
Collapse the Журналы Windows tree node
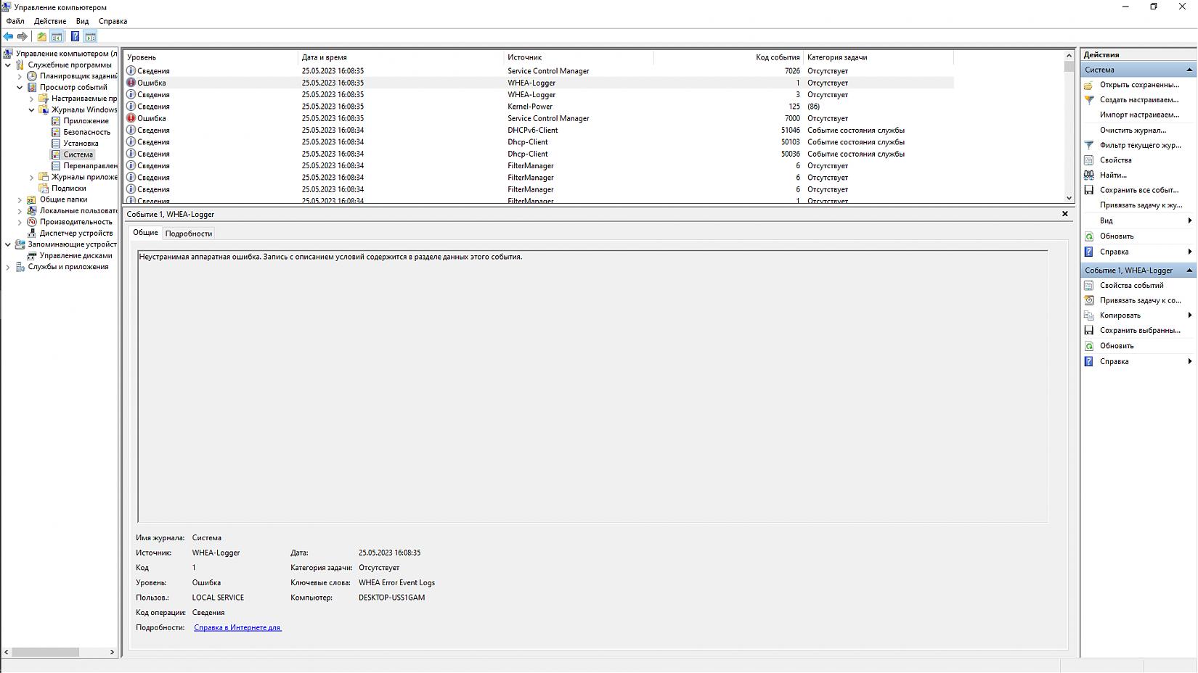(x=32, y=110)
